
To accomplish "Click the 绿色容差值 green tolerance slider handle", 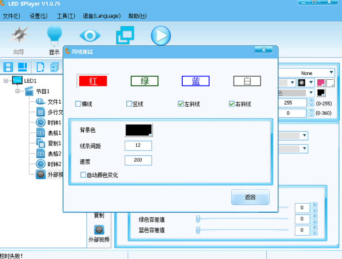I will tap(198, 219).
